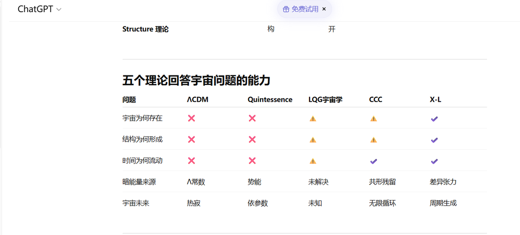
Task: Click the check mark for 宇宙为何存在 under X-L
Action: (x=434, y=119)
